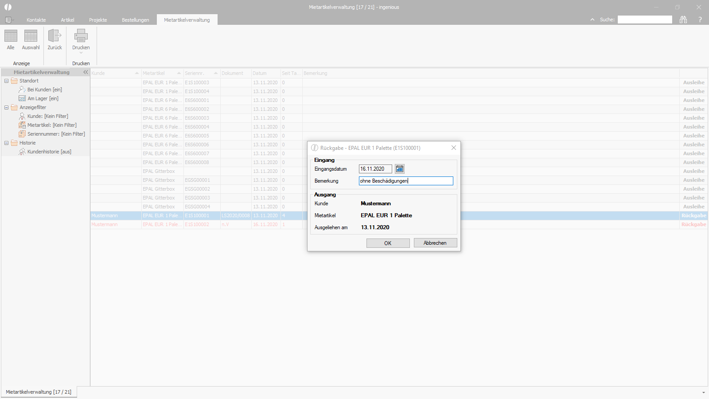
Task: Sort by the Mietartikel column header
Action: click(162, 73)
